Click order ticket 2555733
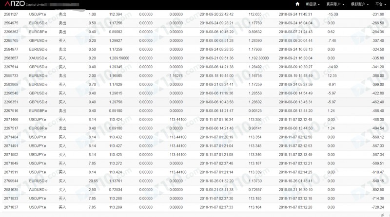The image size is (390, 217). (x=11, y=75)
